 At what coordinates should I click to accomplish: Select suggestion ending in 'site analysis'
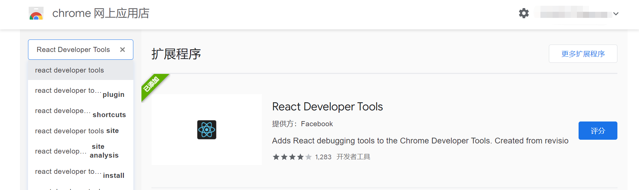click(81, 151)
